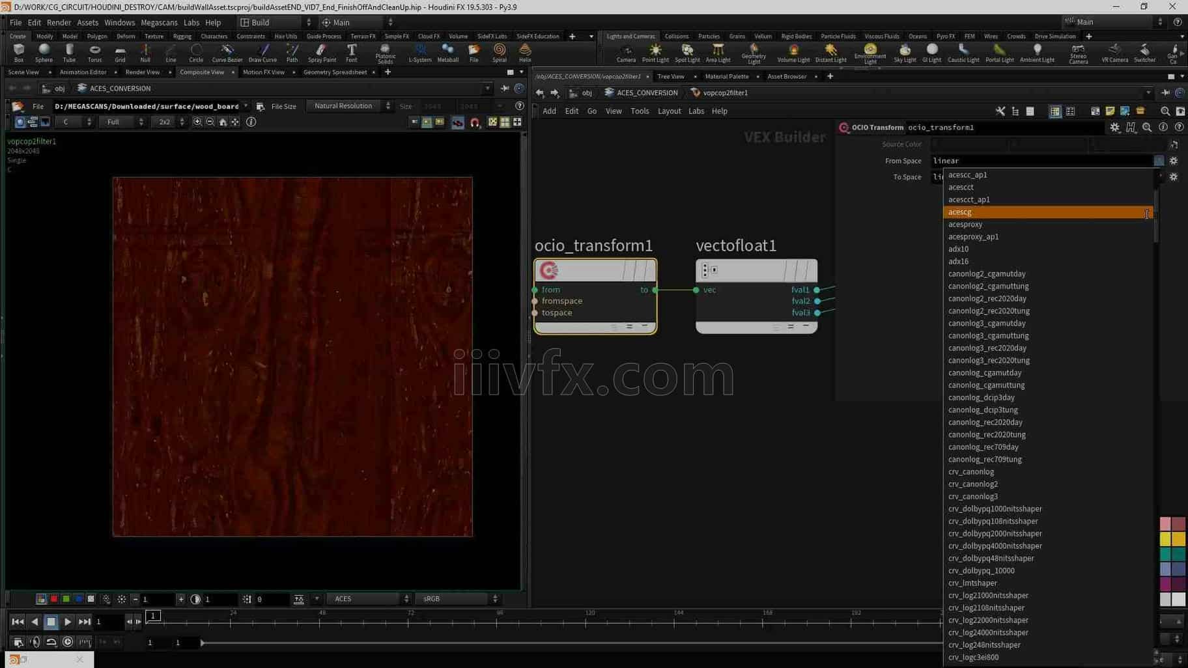The image size is (1188, 668).
Task: Open the sRGB view dropdown
Action: [x=457, y=598]
